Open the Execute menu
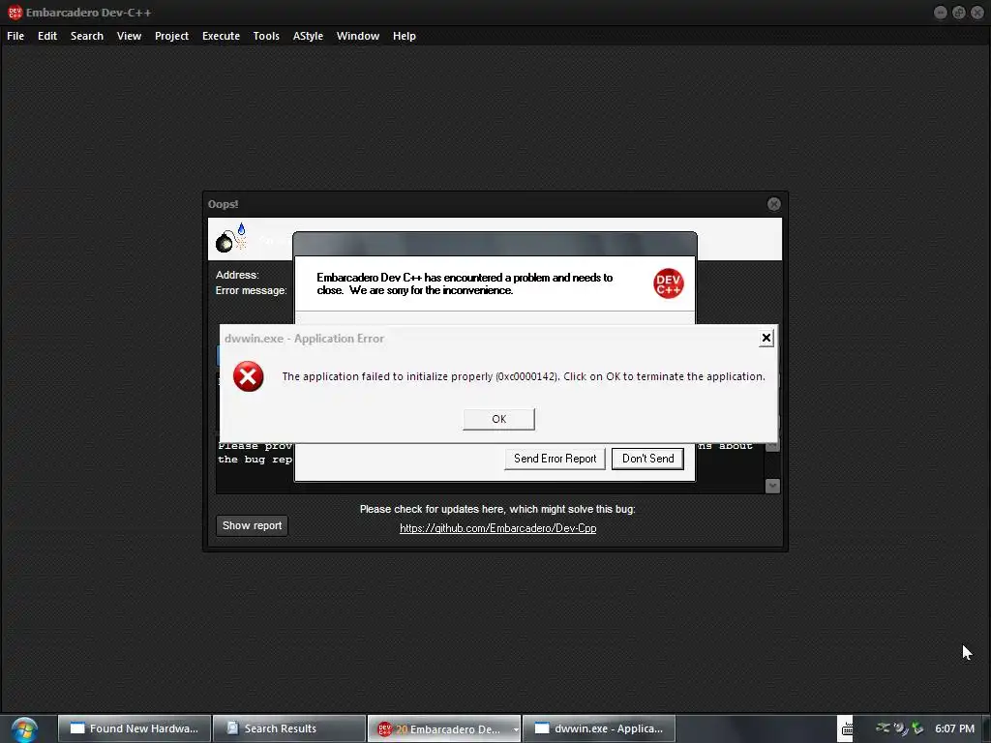Image resolution: width=991 pixels, height=743 pixels. click(x=221, y=36)
